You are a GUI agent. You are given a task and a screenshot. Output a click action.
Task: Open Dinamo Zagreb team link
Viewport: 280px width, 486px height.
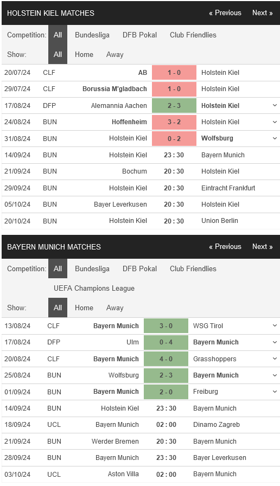click(217, 425)
